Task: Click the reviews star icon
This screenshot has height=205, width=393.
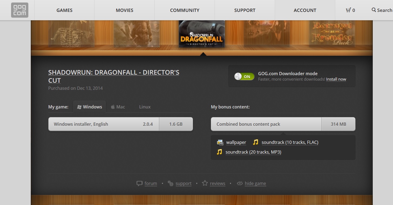Action: pyautogui.click(x=205, y=183)
